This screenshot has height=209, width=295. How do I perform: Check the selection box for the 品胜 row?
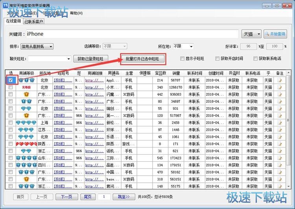11,165
